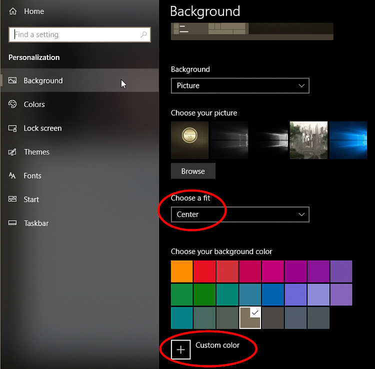The height and width of the screenshot is (369, 375).
Task: Pick the violet swatch ending the first row
Action: 341,271
